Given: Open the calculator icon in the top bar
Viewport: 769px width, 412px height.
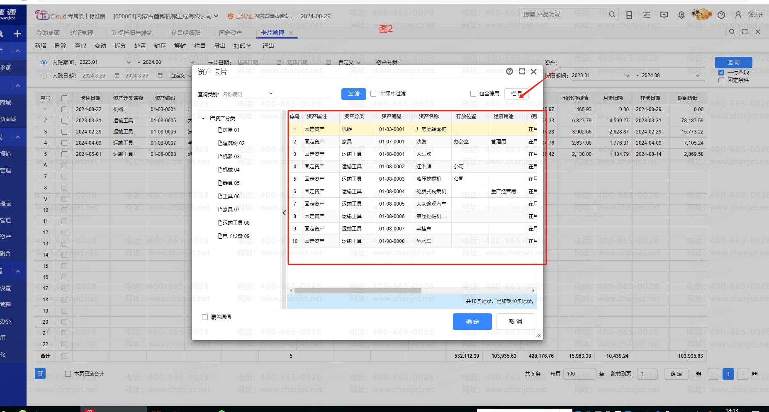Looking at the screenshot, I should pyautogui.click(x=629, y=15).
